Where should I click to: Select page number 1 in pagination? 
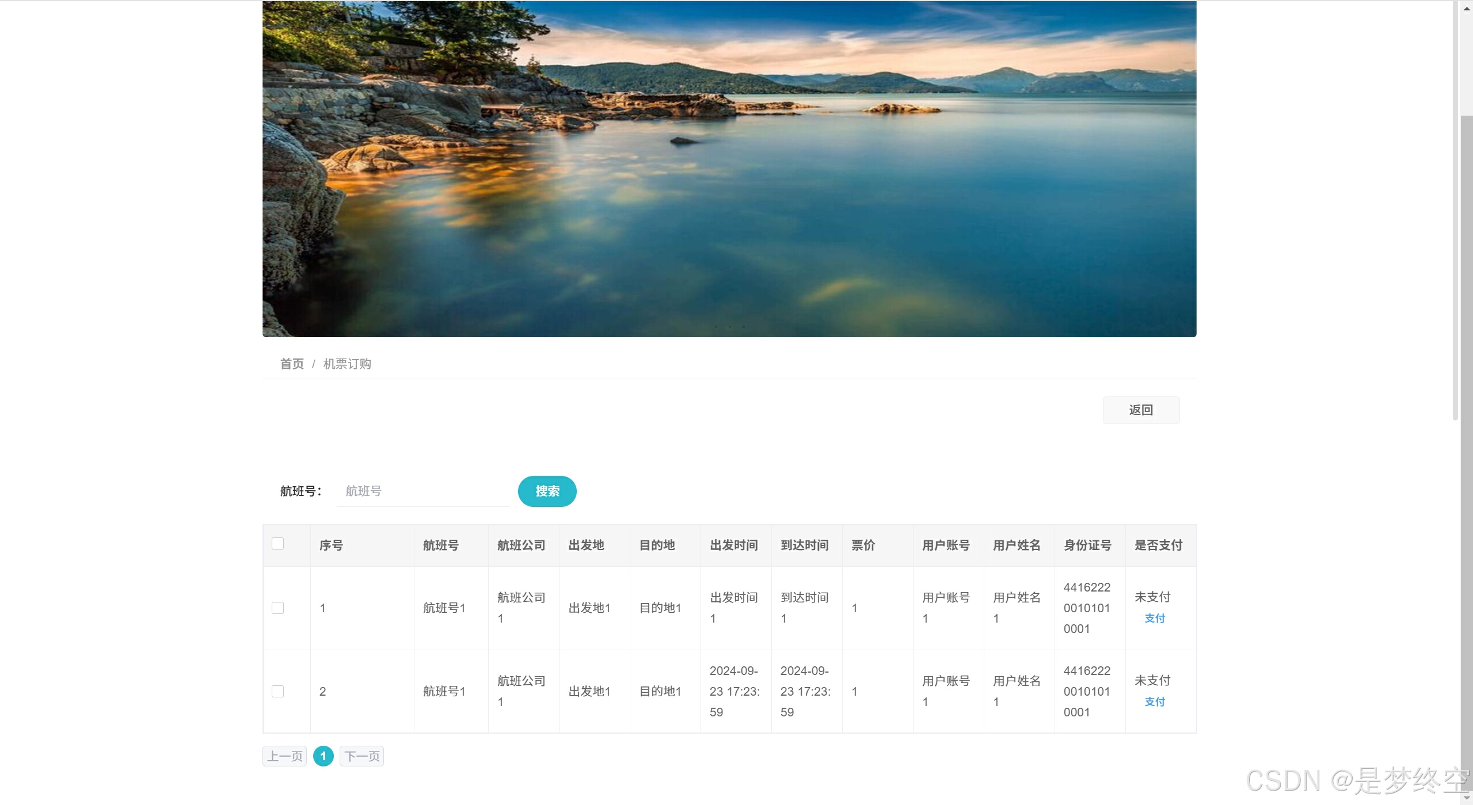coord(323,756)
